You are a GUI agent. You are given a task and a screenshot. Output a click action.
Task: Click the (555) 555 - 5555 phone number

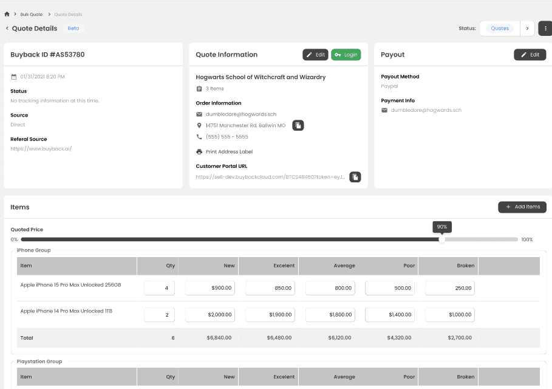point(227,137)
